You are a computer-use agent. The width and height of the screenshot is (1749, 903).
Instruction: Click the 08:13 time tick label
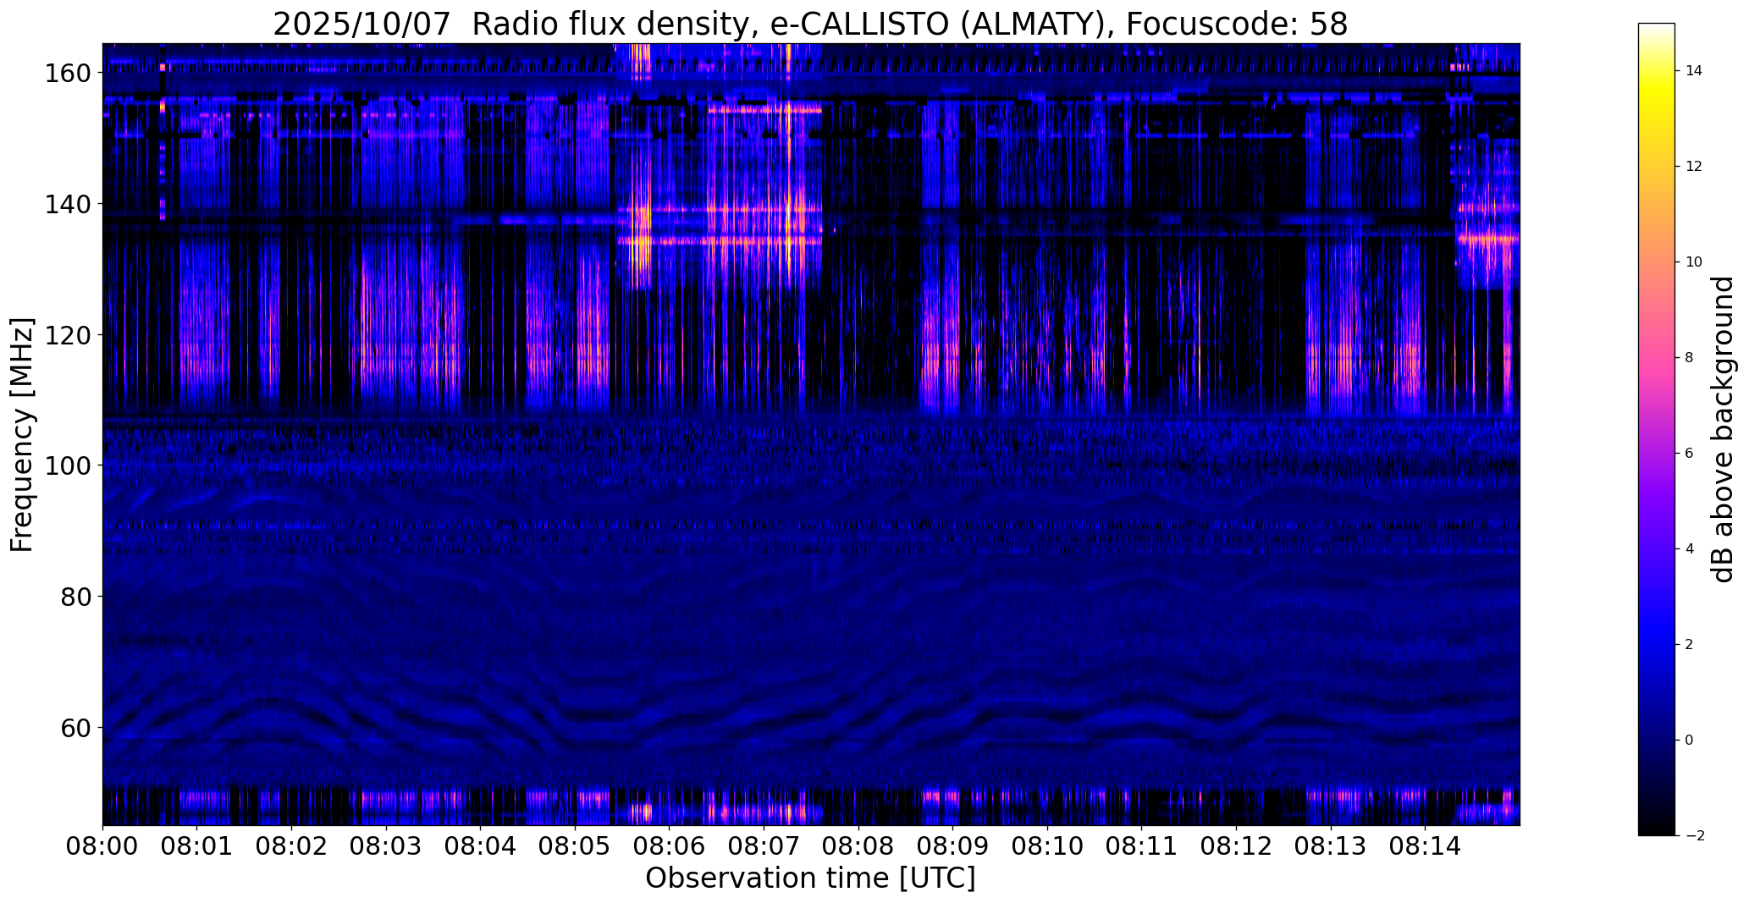click(1330, 846)
